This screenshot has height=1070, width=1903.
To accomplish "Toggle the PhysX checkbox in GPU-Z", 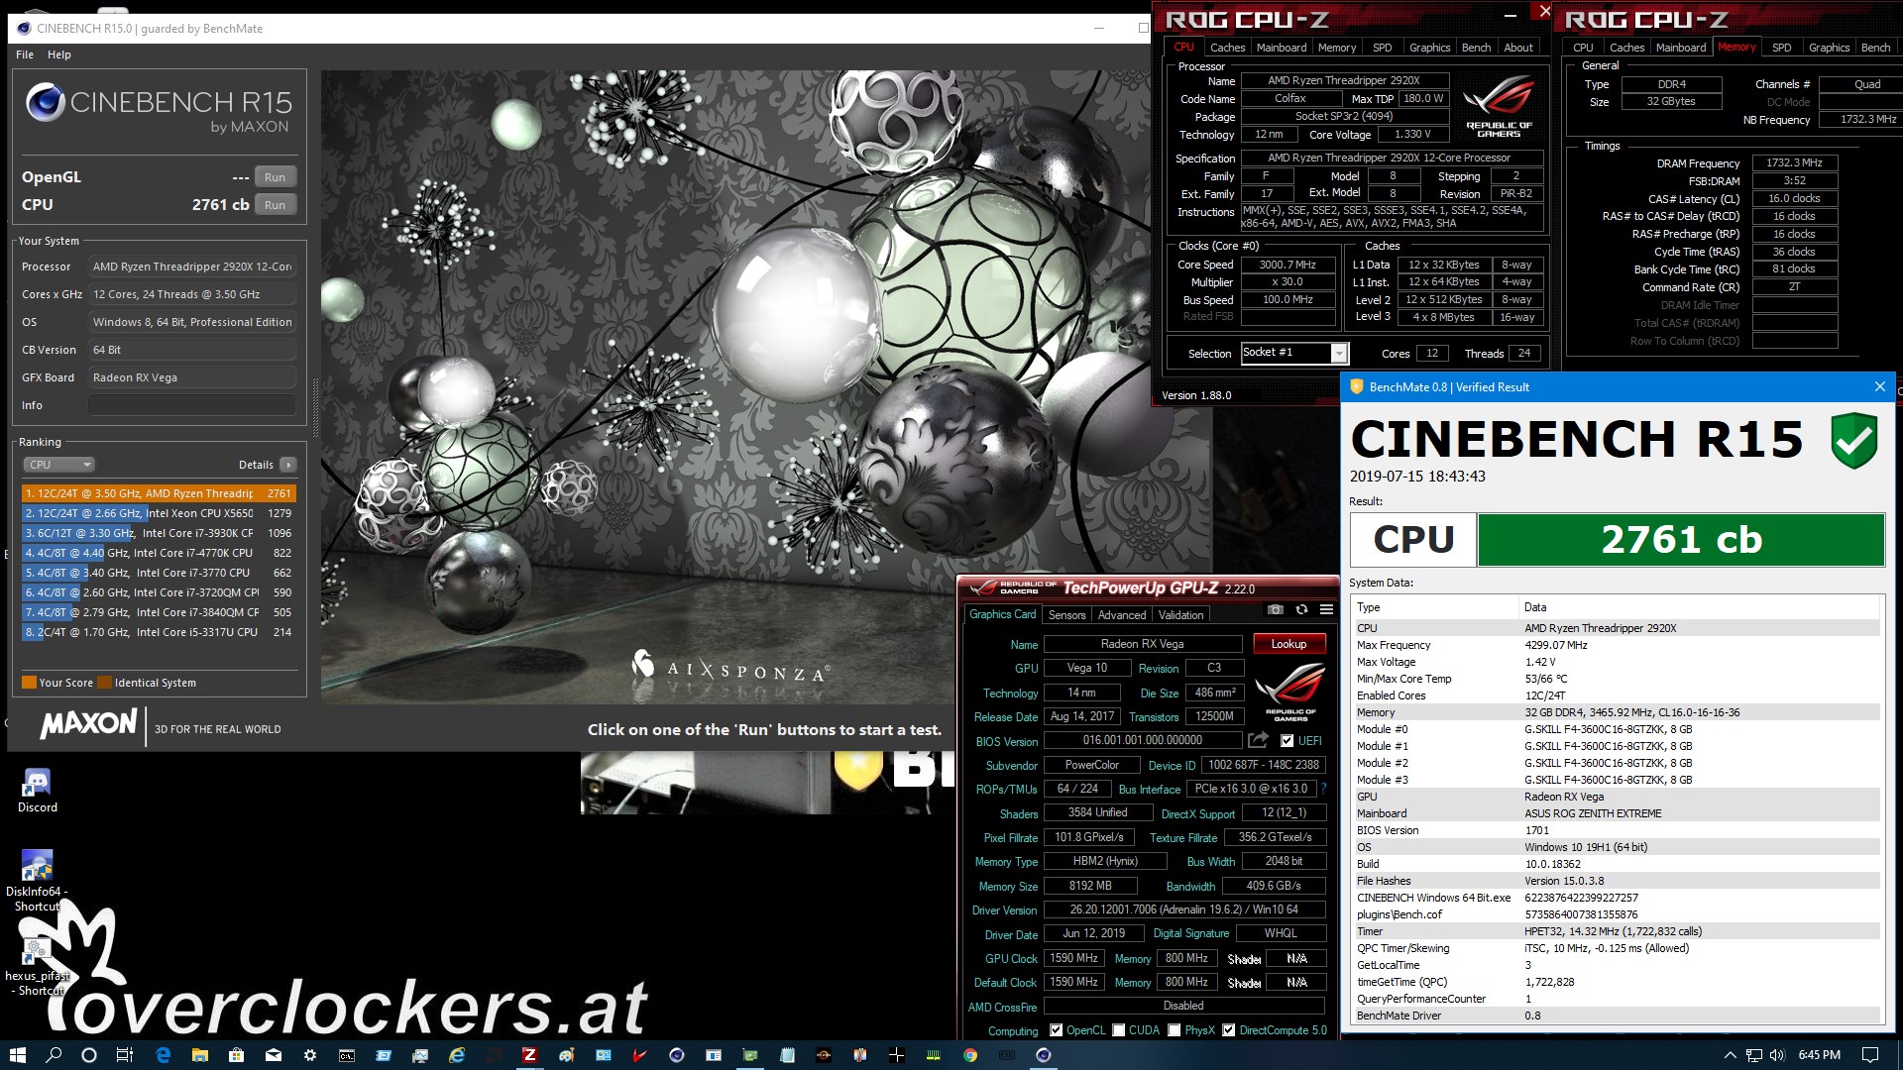I will click(x=1174, y=1030).
